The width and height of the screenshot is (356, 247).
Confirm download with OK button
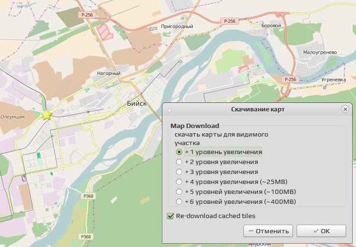pyautogui.click(x=321, y=231)
